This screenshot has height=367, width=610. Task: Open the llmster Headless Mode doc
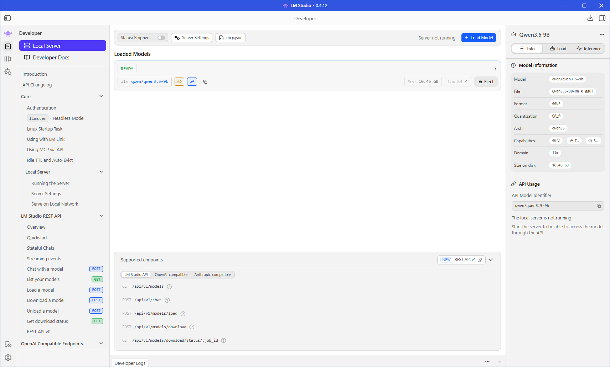click(x=55, y=118)
